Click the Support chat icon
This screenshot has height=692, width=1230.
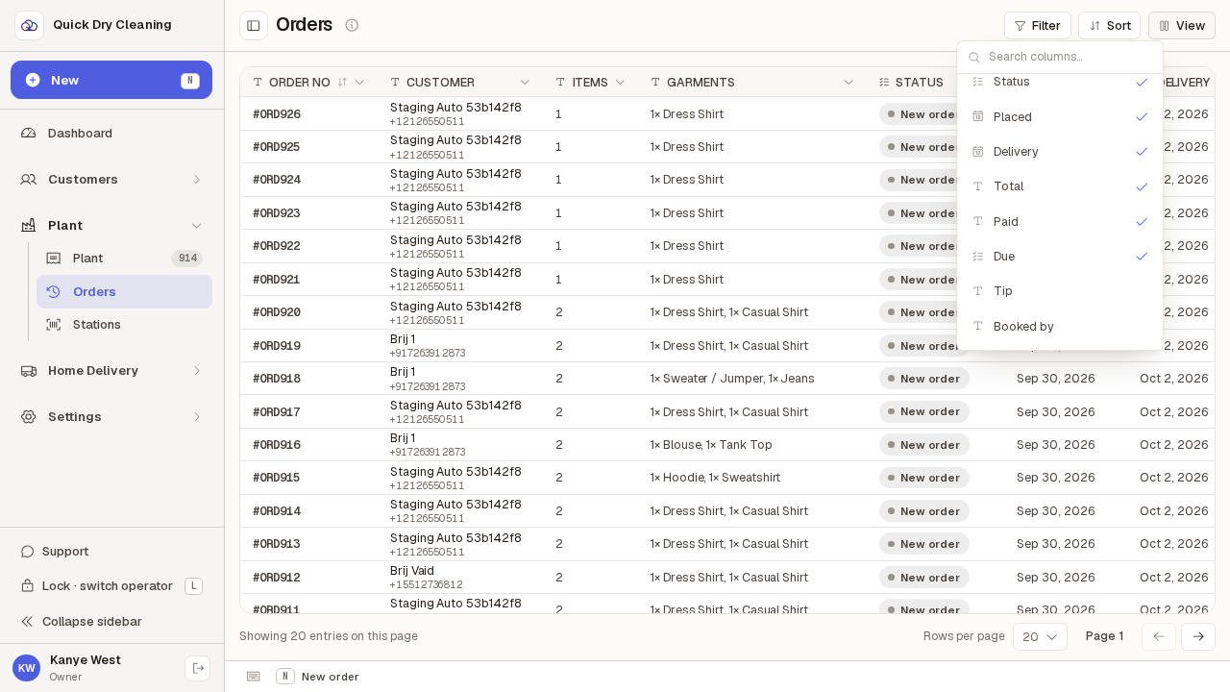(x=28, y=551)
